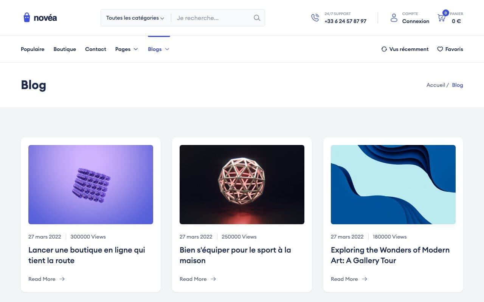Click the magnifying glass search icon

pyautogui.click(x=257, y=18)
